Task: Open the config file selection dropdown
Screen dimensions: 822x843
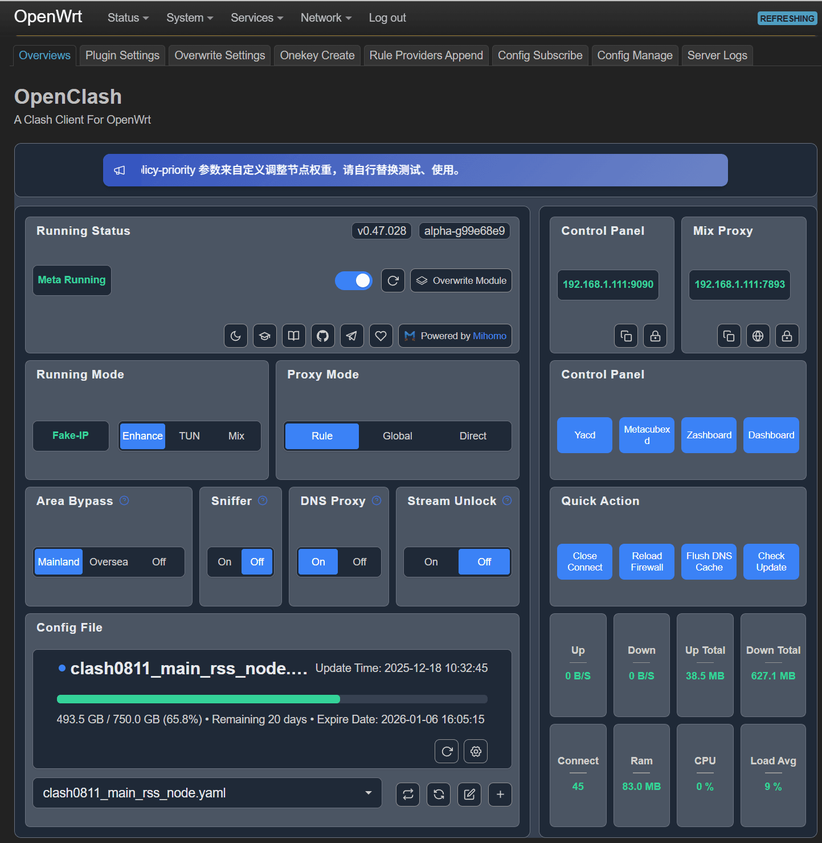Action: point(207,793)
